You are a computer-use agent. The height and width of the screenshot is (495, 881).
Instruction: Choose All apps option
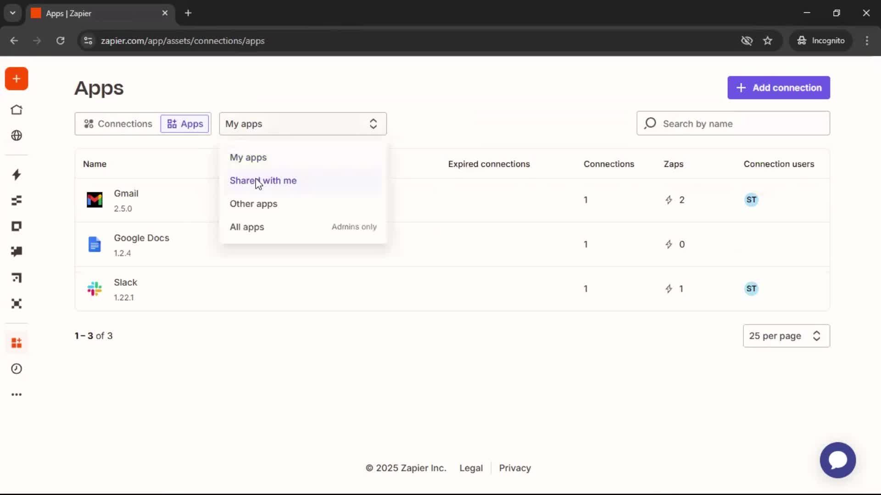(303, 227)
